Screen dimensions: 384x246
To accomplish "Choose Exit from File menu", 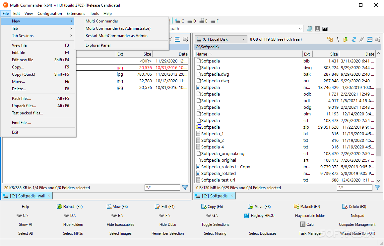I will [x=38, y=132].
